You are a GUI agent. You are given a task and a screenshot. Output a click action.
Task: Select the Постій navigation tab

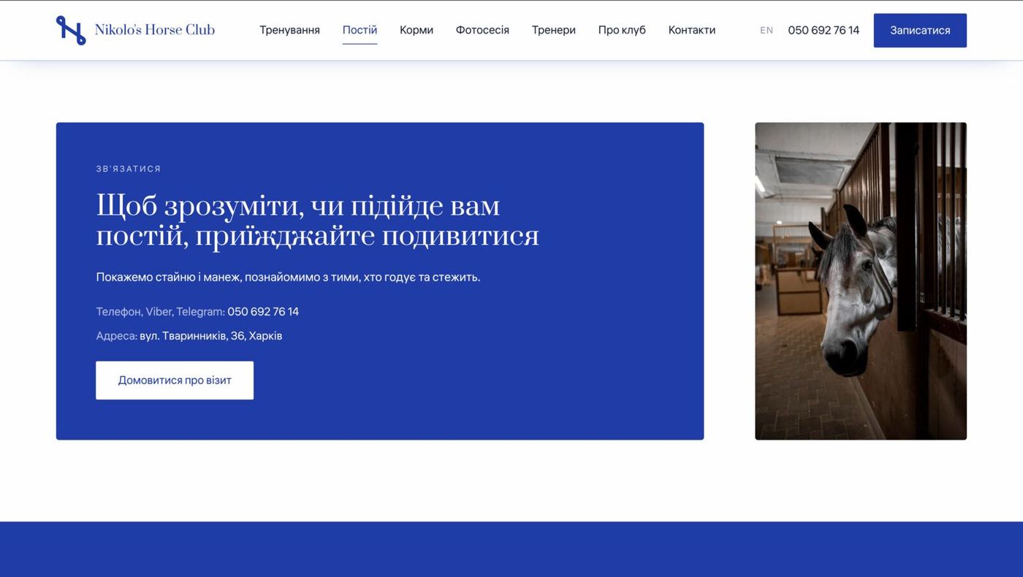pyautogui.click(x=360, y=30)
